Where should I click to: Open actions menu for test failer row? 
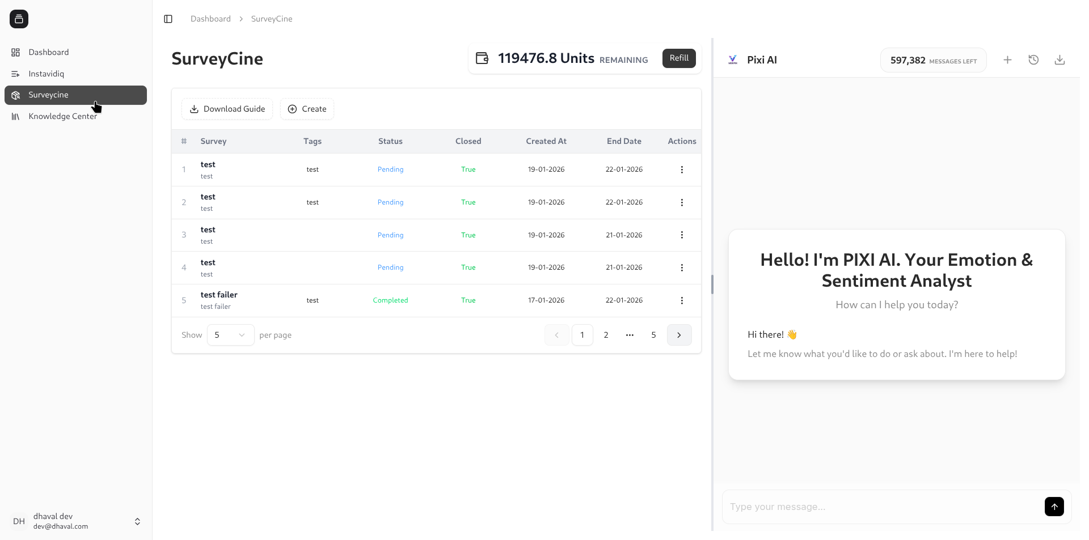click(x=682, y=300)
